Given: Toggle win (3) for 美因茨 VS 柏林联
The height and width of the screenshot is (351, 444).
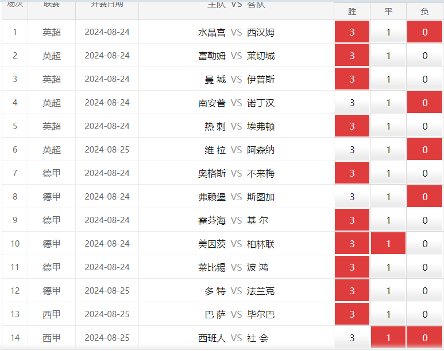Looking at the screenshot, I should 352,243.
